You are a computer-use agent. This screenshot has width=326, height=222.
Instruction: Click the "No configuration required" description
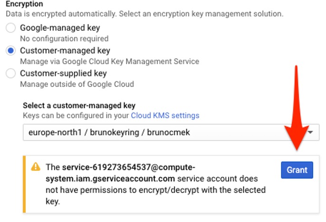tap(64, 38)
